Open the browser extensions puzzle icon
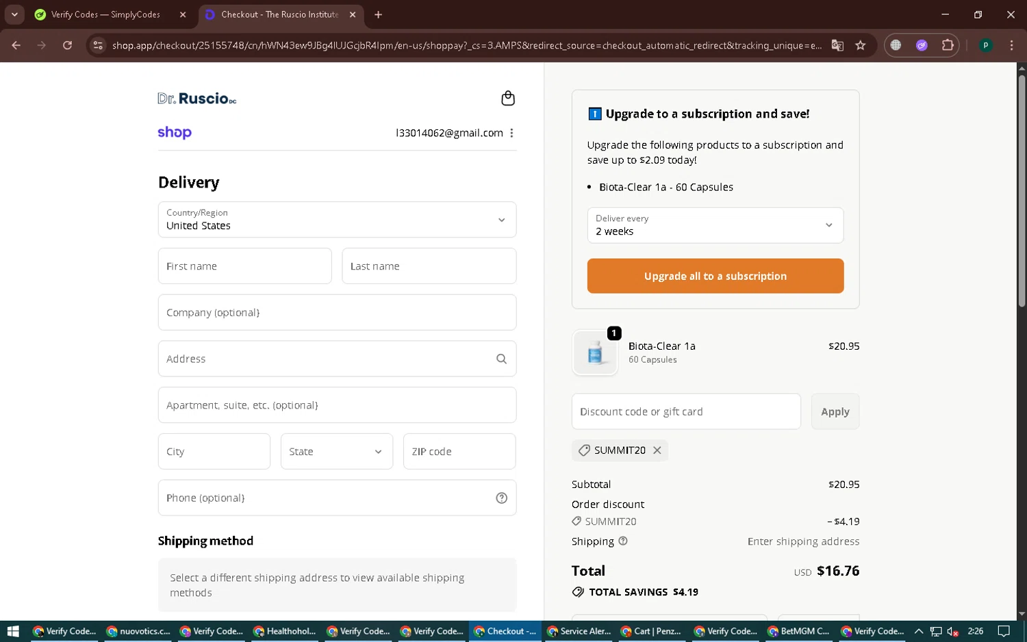Image resolution: width=1027 pixels, height=642 pixels. [948, 45]
